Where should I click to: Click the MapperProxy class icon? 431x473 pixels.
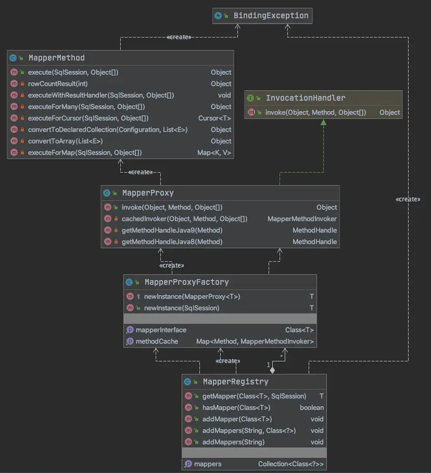pyautogui.click(x=107, y=193)
